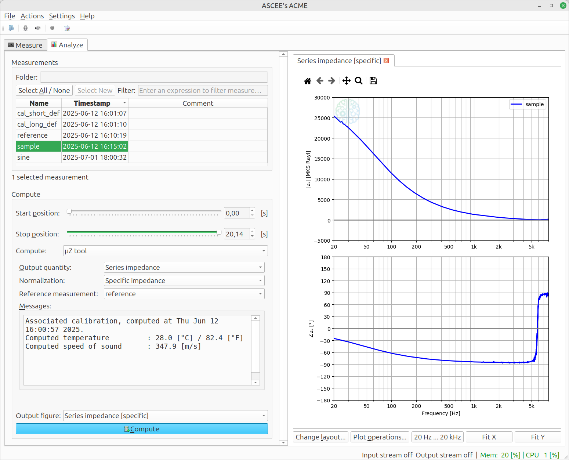Click the gray record circle icon
This screenshot has height=460, width=569.
click(52, 28)
